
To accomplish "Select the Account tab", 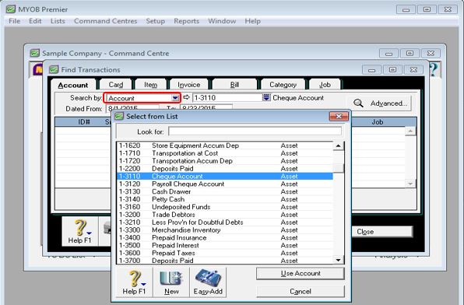I will [73, 85].
